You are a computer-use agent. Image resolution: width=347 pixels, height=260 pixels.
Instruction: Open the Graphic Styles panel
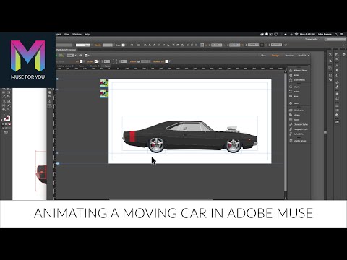tap(298, 141)
